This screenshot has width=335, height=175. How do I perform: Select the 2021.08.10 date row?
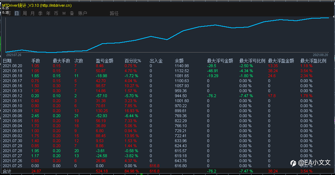(x=13, y=106)
